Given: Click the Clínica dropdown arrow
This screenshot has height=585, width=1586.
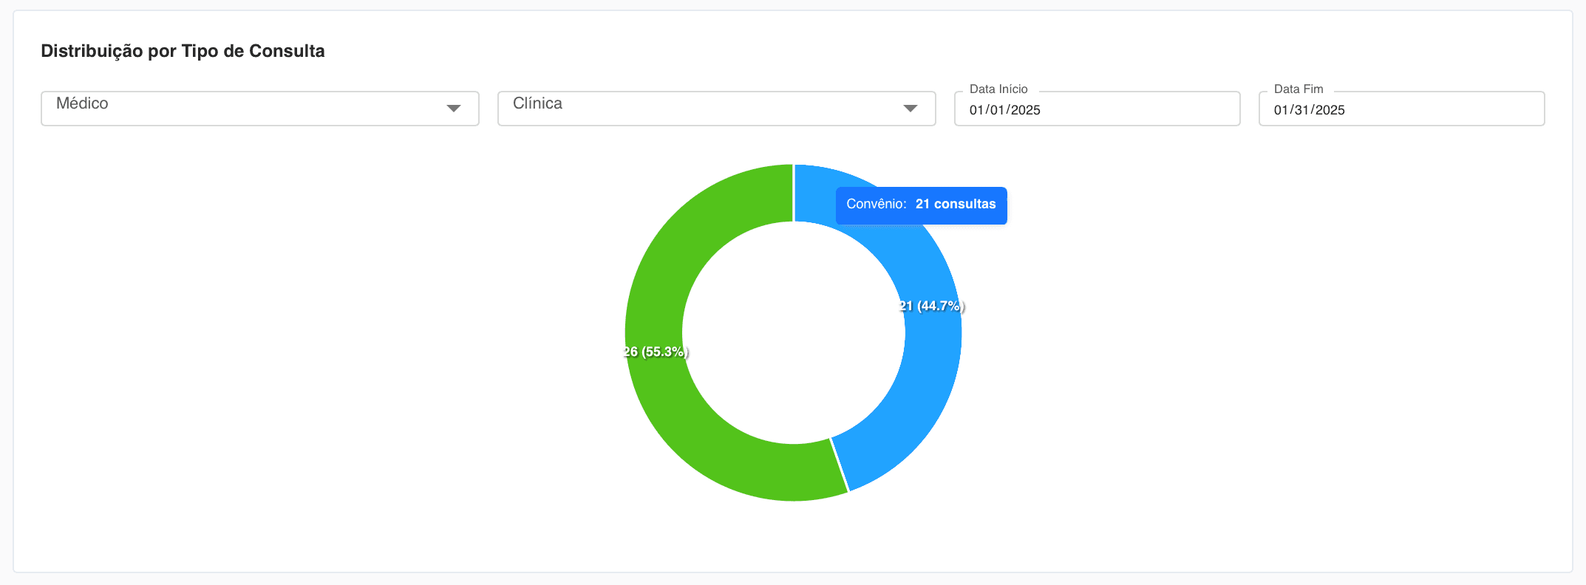Looking at the screenshot, I should point(911,109).
